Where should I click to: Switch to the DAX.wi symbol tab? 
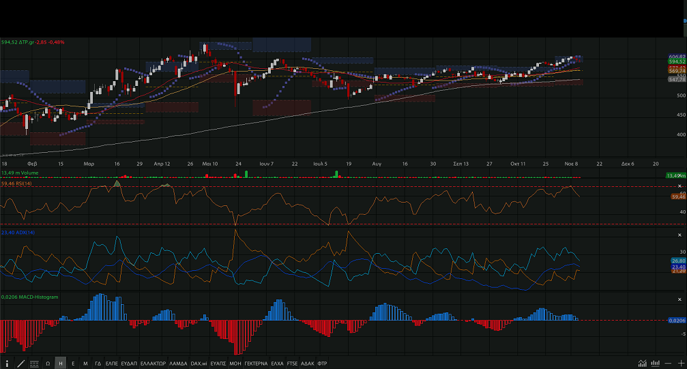(x=199, y=364)
